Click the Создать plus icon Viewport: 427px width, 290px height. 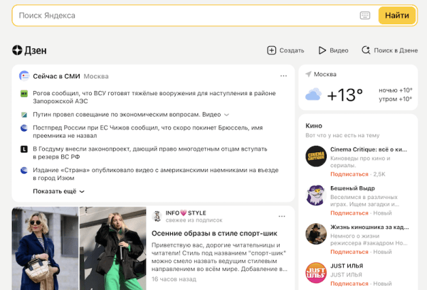coord(272,50)
